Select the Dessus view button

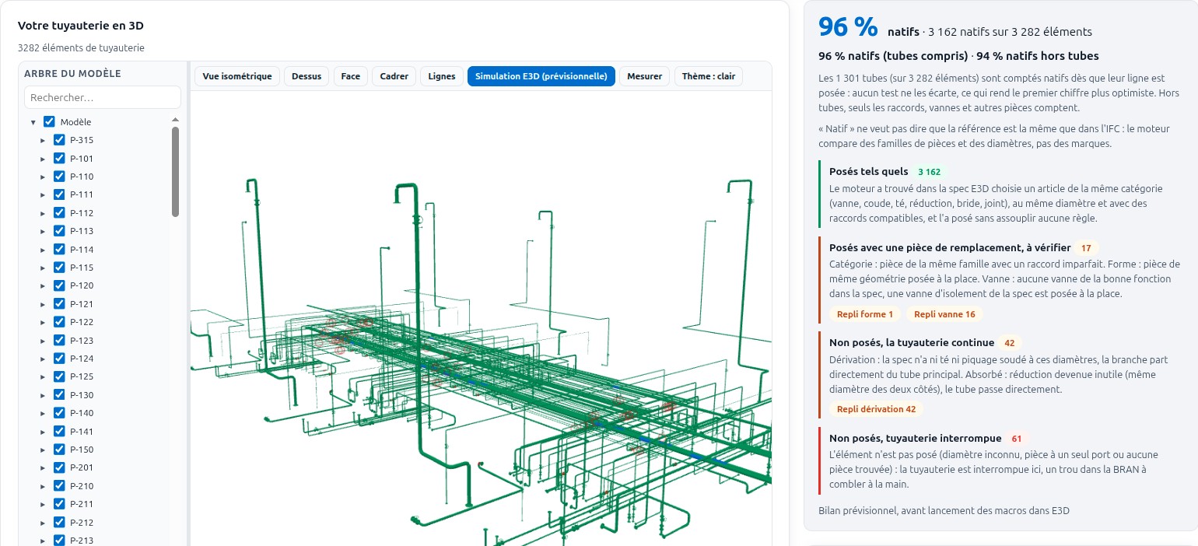click(307, 76)
